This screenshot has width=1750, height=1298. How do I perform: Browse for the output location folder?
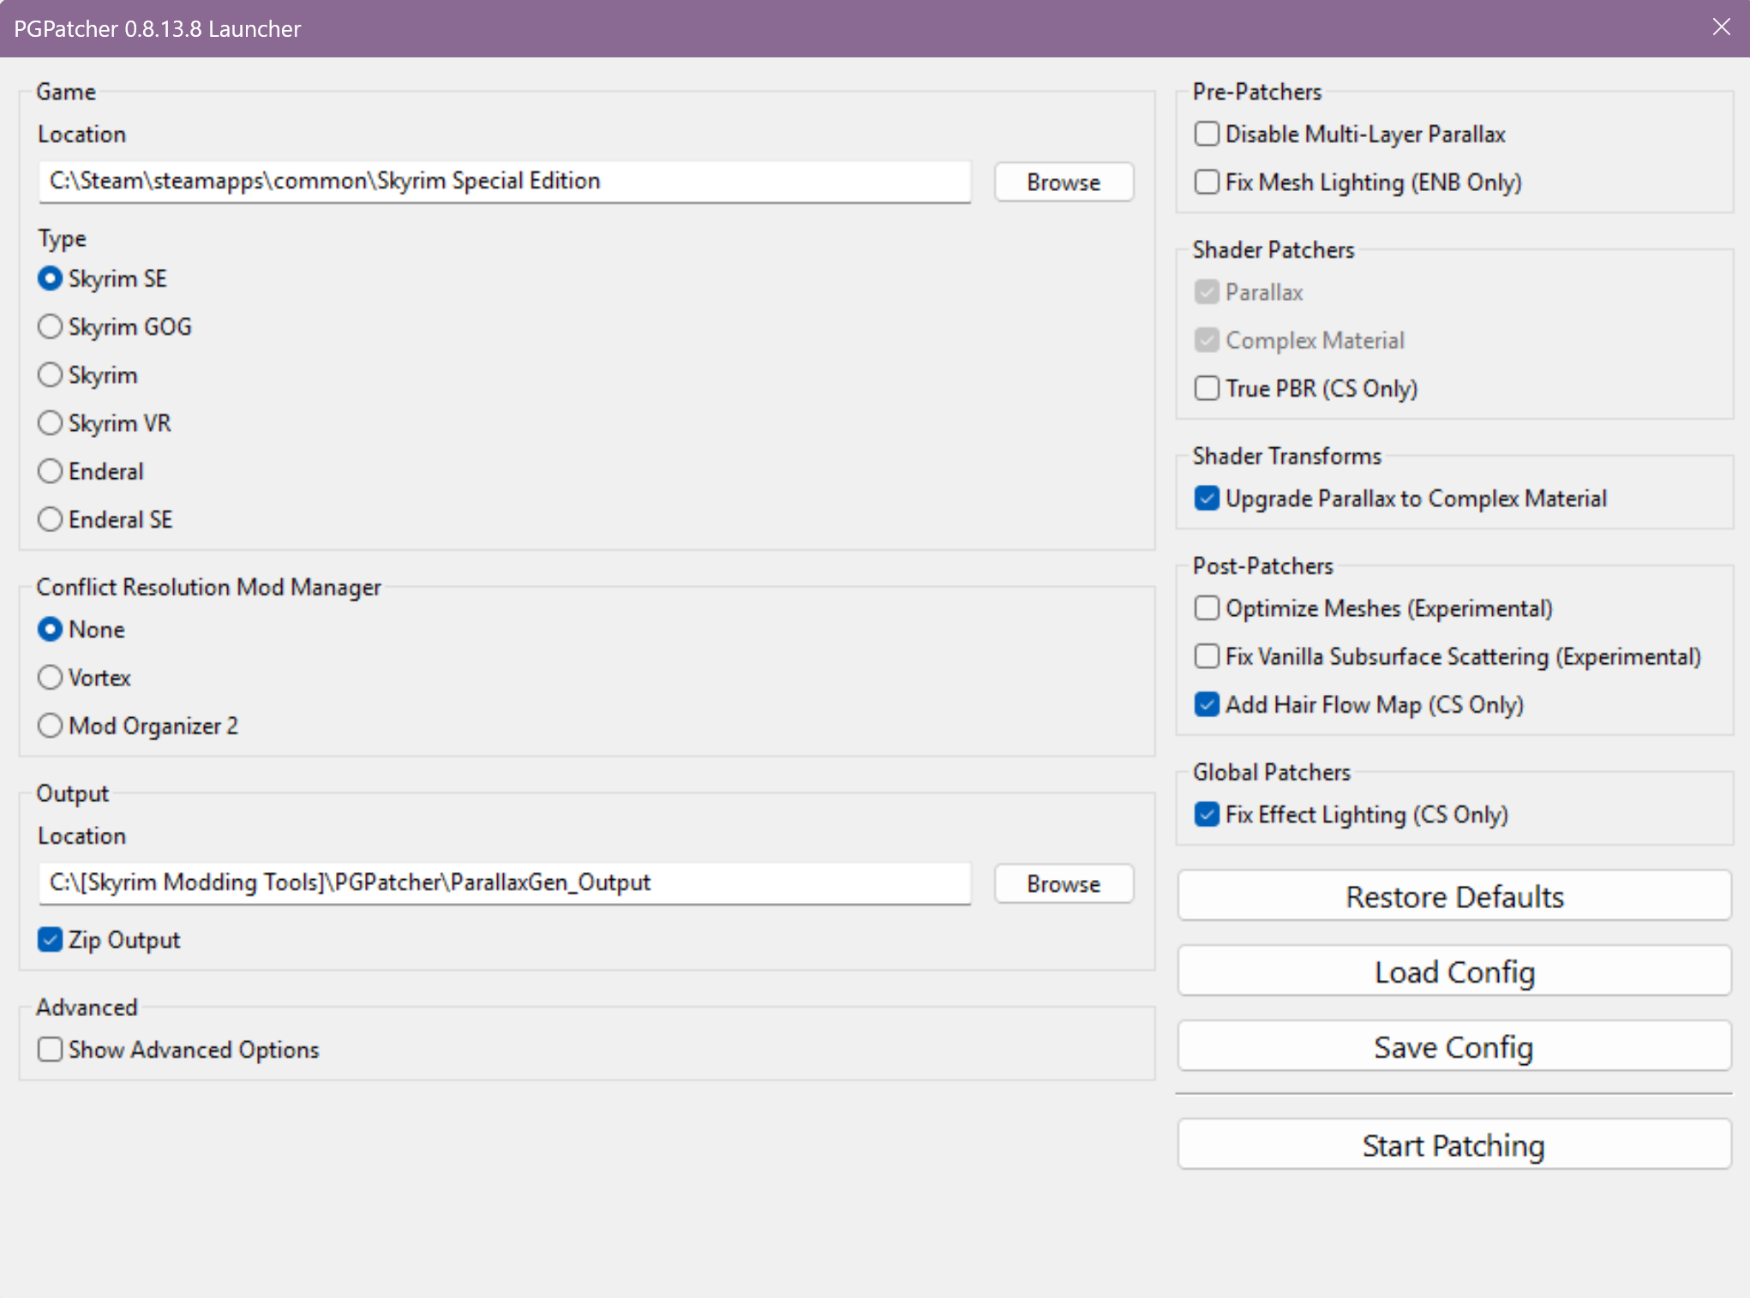coord(1064,883)
